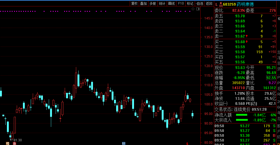Click the PE(动) value 42.1
Image resolution: width=280 pixels, height=145 pixels.
(x=272, y=103)
